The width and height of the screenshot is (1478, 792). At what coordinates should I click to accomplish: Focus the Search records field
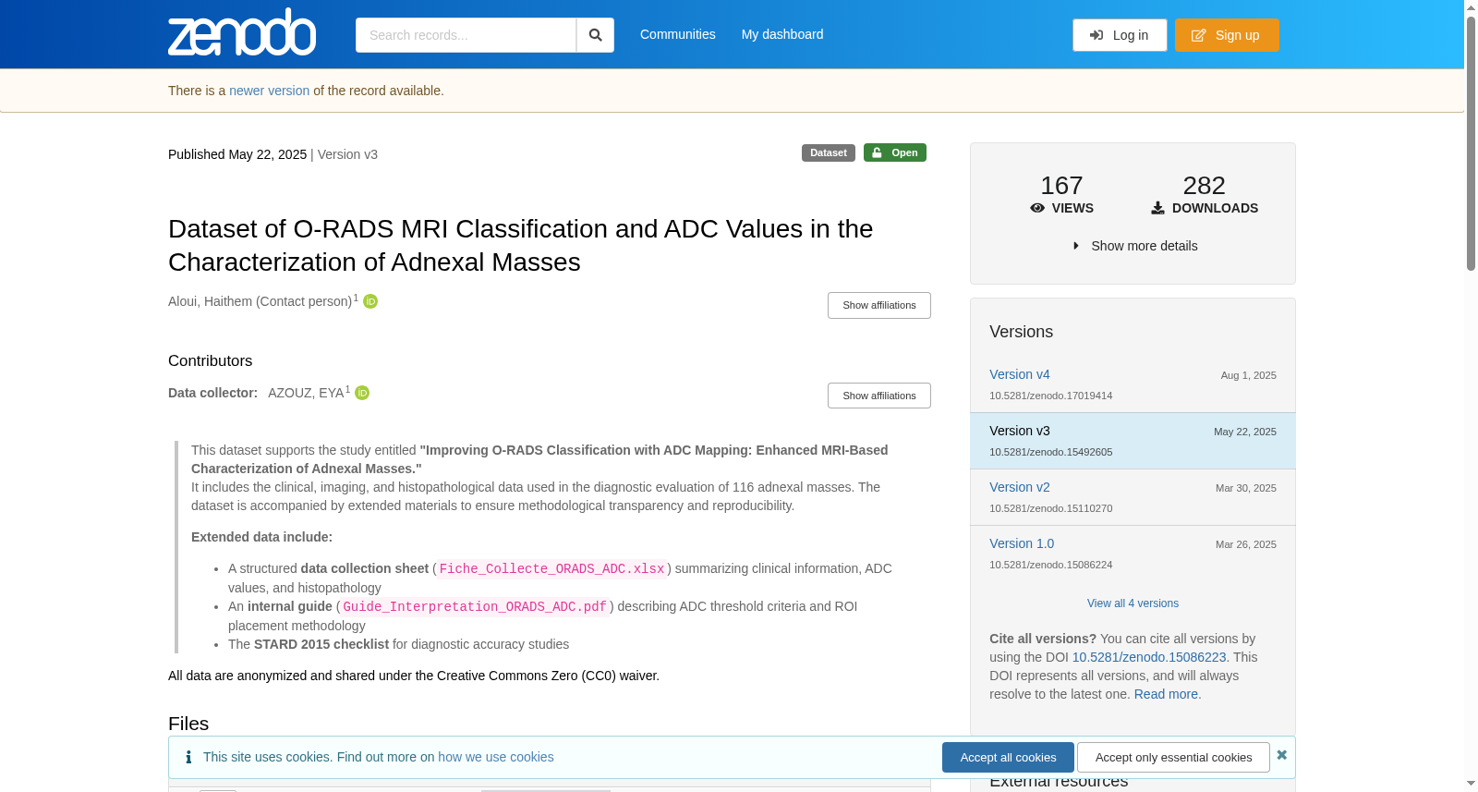click(466, 35)
